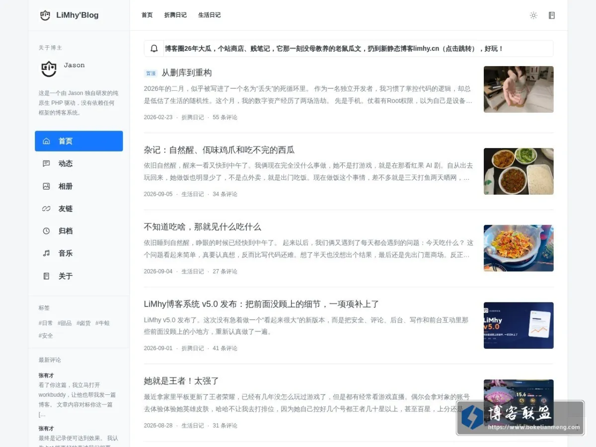The height and width of the screenshot is (447, 596).
Task: Select 归档 in the sidebar menu
Action: coord(79,231)
